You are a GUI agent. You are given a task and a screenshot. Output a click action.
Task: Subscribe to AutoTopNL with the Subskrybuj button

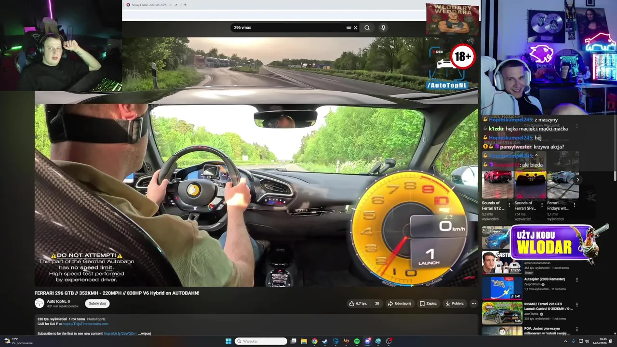97,304
